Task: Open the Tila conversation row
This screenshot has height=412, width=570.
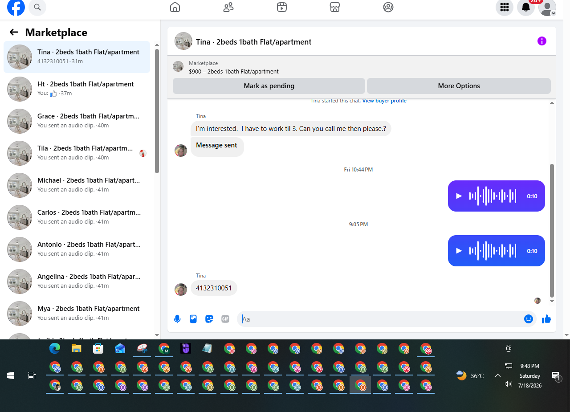Action: tap(77, 153)
